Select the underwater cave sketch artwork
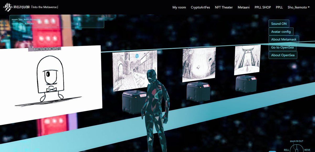315x152 pixels. [x=199, y=65]
